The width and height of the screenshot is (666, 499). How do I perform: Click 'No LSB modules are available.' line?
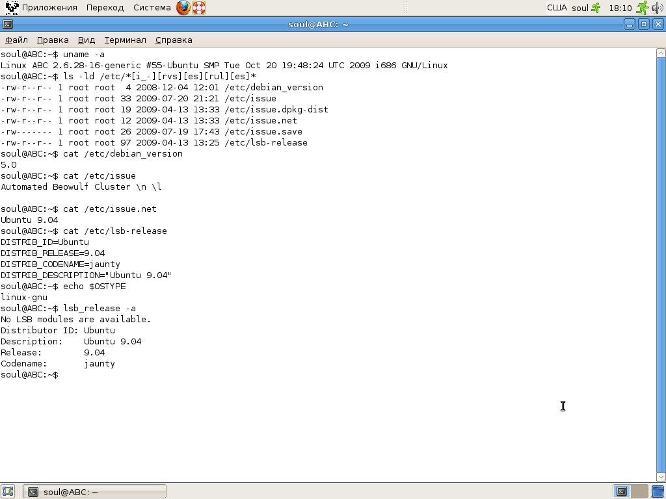point(75,319)
